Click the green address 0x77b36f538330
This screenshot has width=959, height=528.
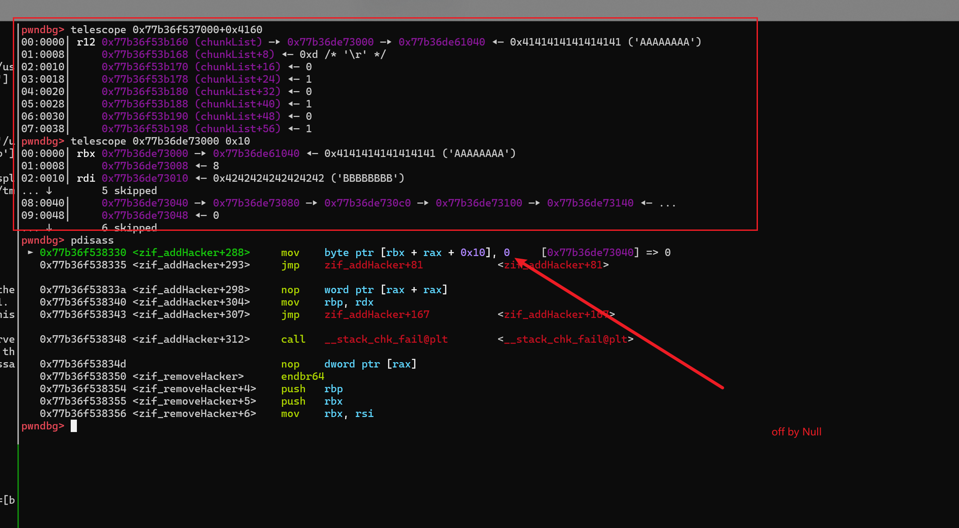pos(83,253)
